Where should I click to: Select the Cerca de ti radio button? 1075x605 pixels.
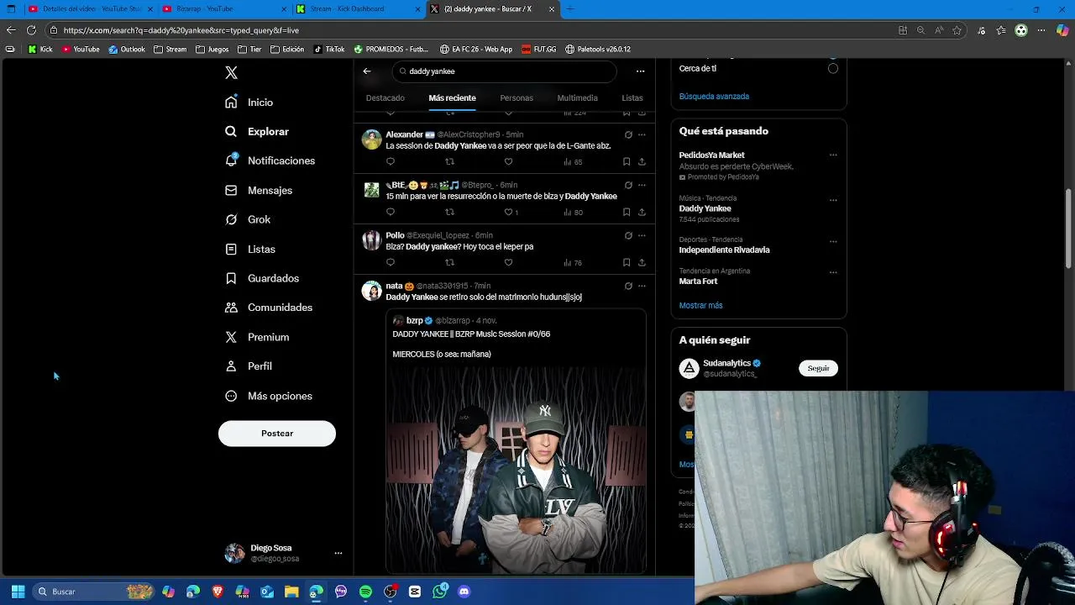pyautogui.click(x=833, y=68)
